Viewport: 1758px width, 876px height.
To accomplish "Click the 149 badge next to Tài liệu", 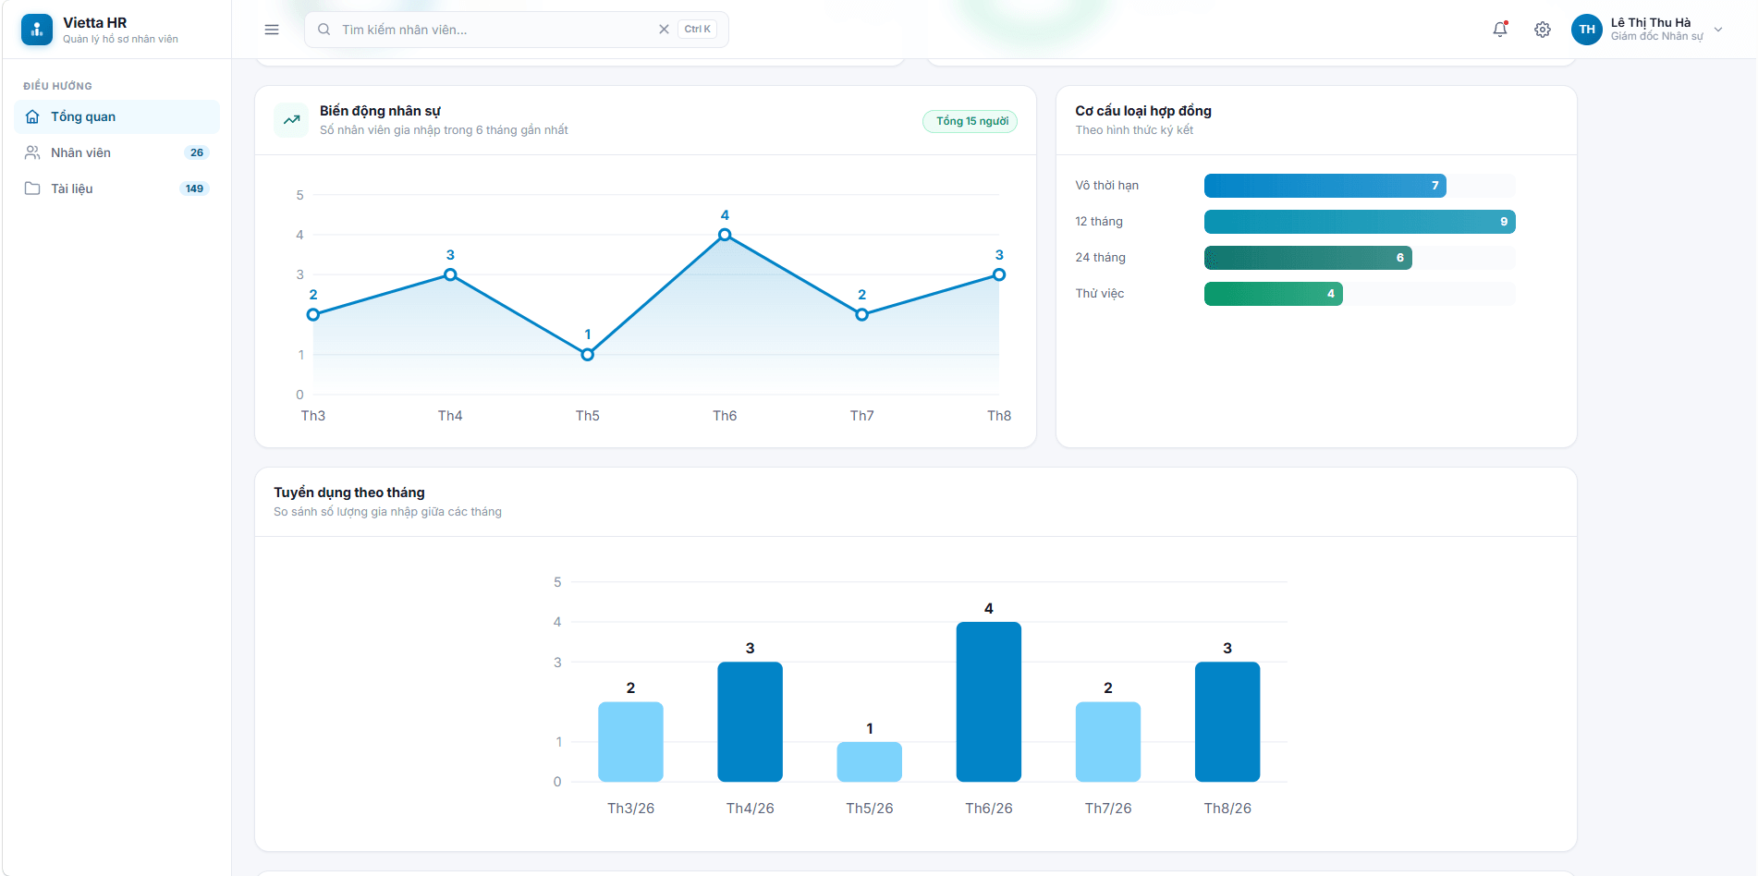I will click(194, 189).
